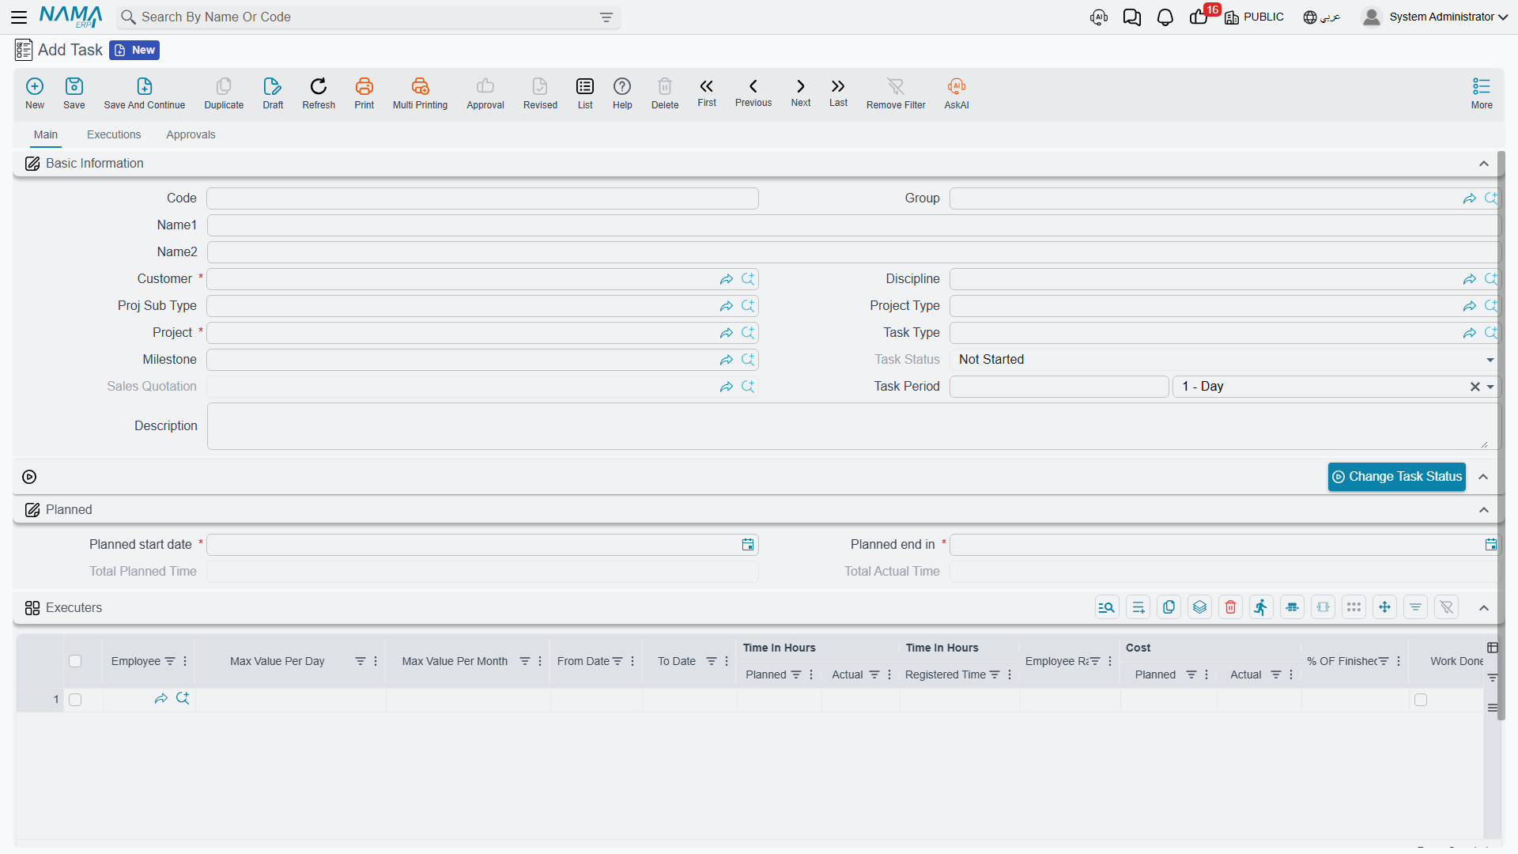1518x854 pixels.
Task: Clear the Task Period unit value
Action: point(1475,387)
